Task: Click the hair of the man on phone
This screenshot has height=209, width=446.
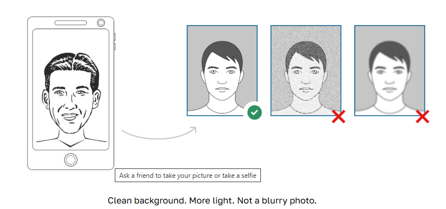Action: (71, 68)
